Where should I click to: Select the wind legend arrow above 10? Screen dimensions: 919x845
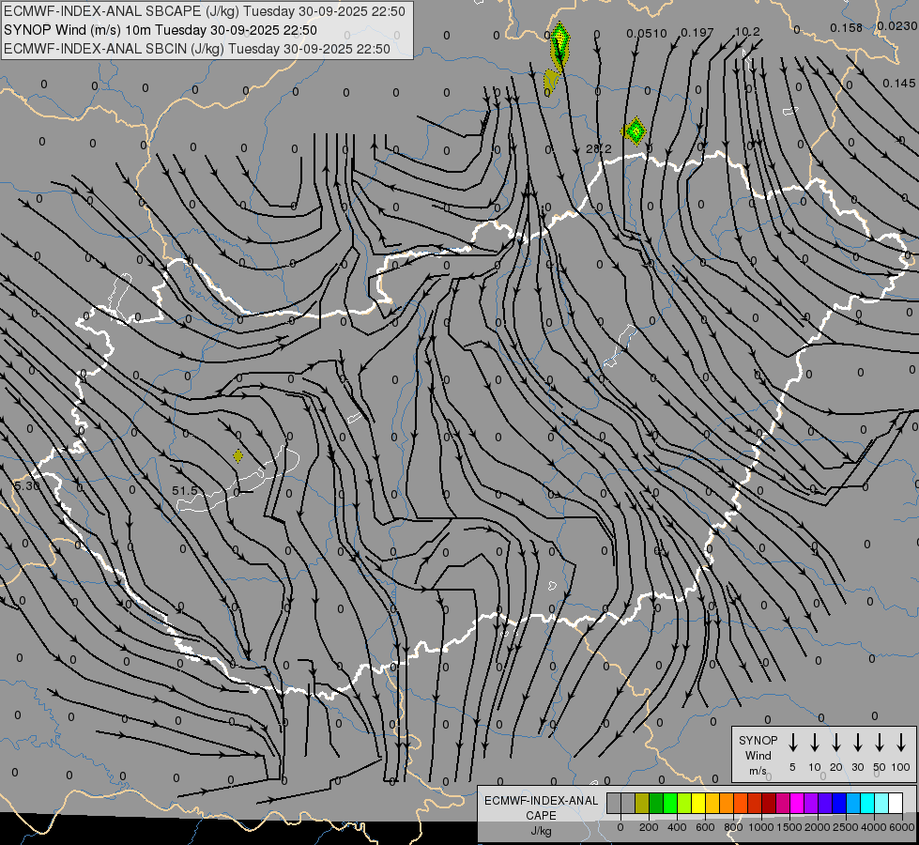pyautogui.click(x=814, y=743)
